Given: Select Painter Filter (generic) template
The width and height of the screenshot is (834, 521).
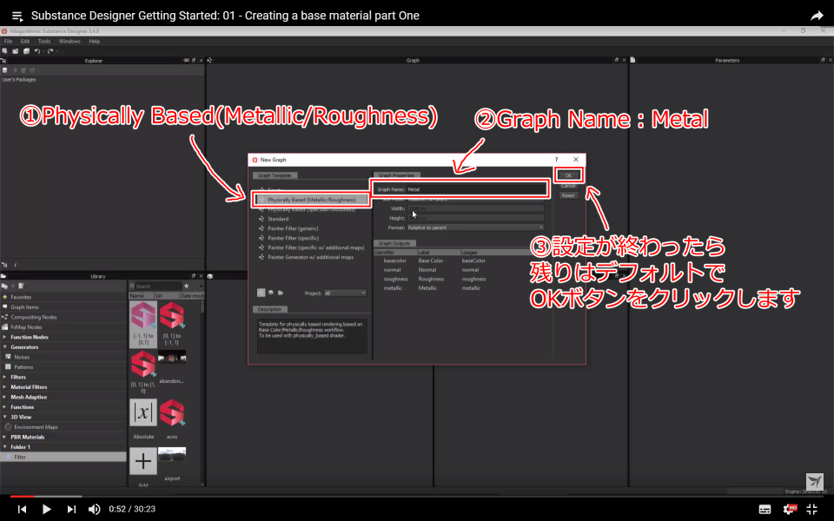Looking at the screenshot, I should [x=293, y=228].
